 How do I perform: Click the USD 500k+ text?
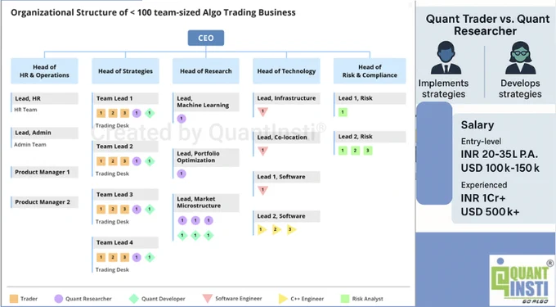pyautogui.click(x=490, y=212)
